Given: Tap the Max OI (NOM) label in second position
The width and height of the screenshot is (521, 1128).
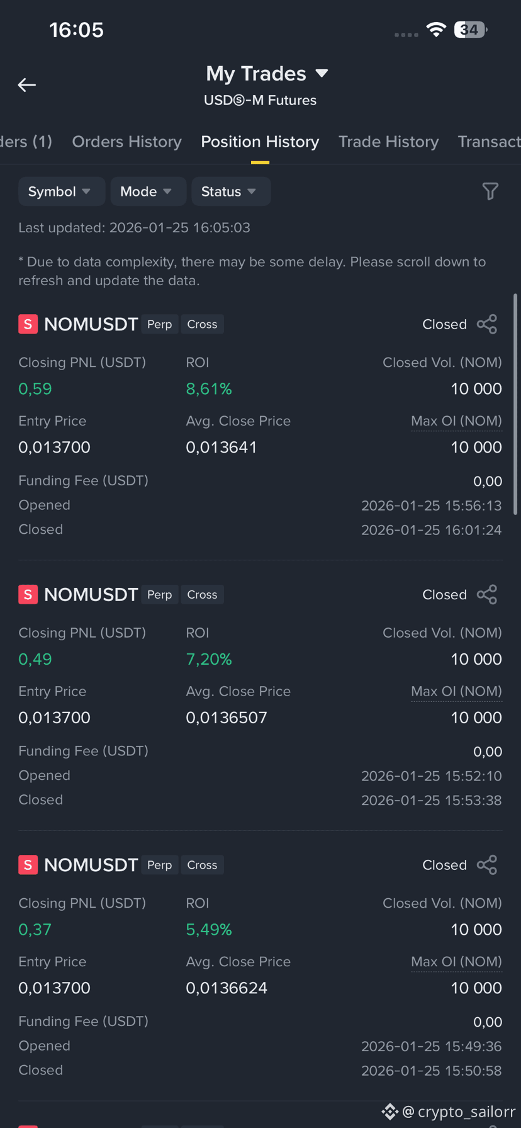Looking at the screenshot, I should pos(456,691).
